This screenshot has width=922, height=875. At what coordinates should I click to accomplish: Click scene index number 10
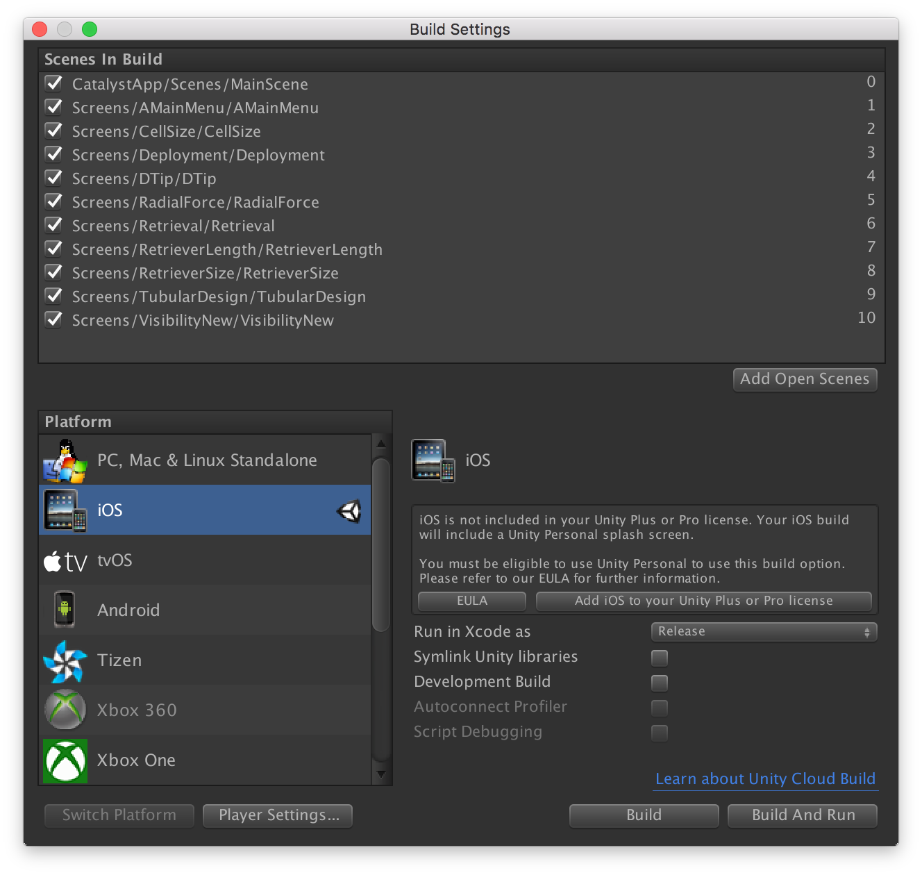(x=866, y=318)
